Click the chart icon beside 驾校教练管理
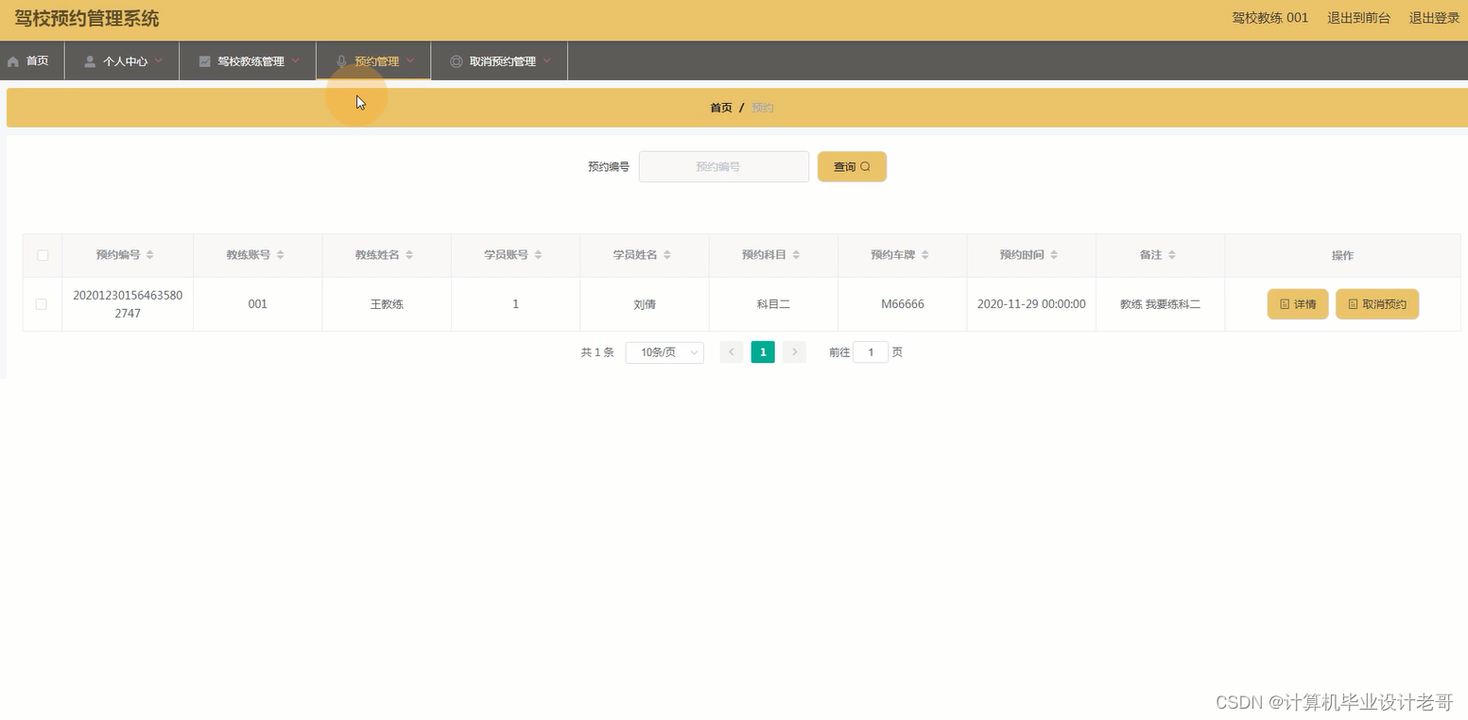This screenshot has width=1468, height=720. pos(204,61)
